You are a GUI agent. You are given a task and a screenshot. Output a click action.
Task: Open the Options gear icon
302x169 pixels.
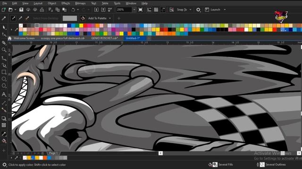point(198,9)
